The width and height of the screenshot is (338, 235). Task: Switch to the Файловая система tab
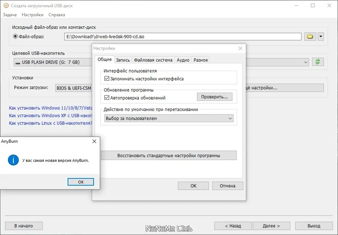[x=153, y=60]
